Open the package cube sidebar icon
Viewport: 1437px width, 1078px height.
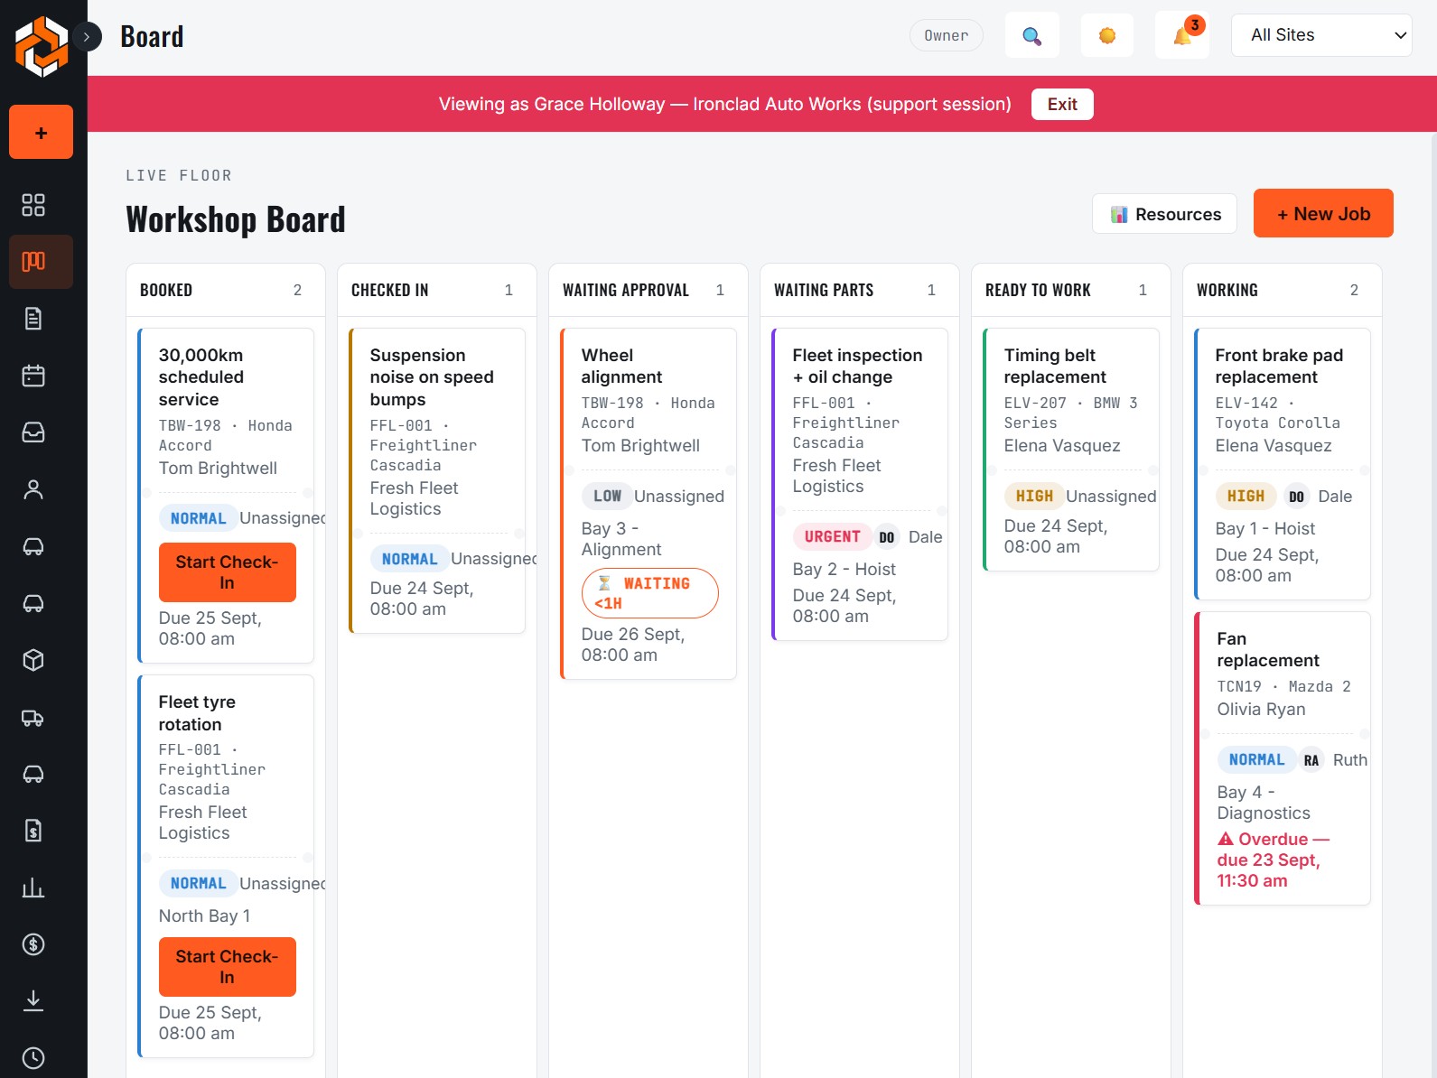coord(33,660)
